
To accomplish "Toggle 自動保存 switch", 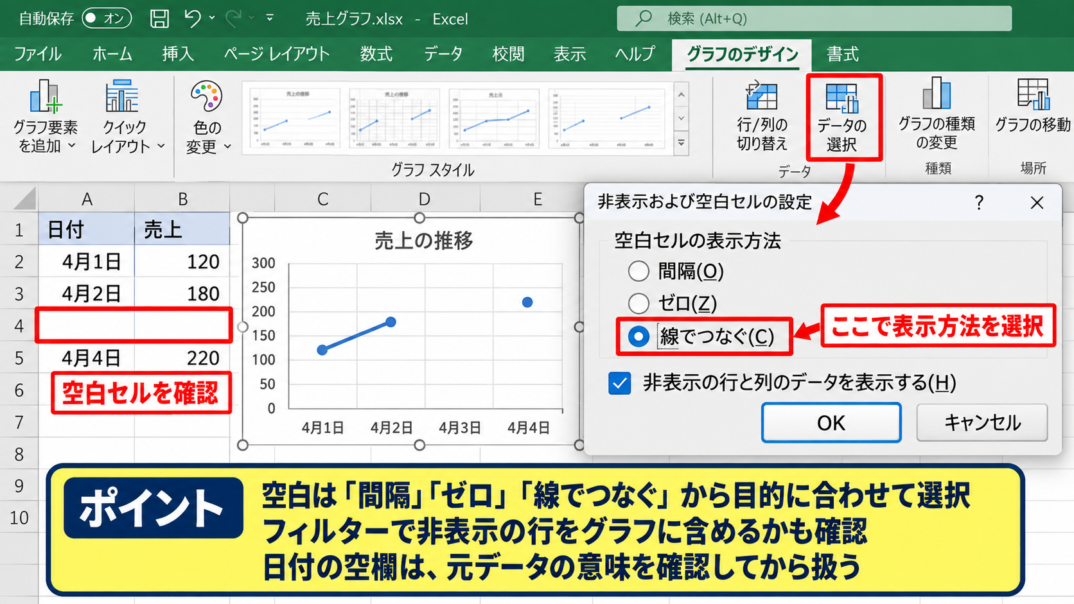I will (x=107, y=18).
